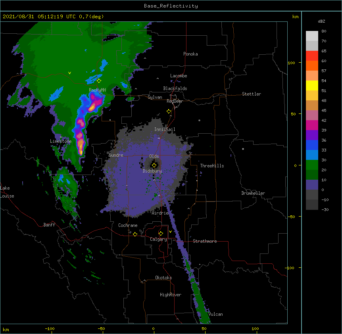Select the bright green 20-30 dBZ legend swatch

[x=312, y=165]
